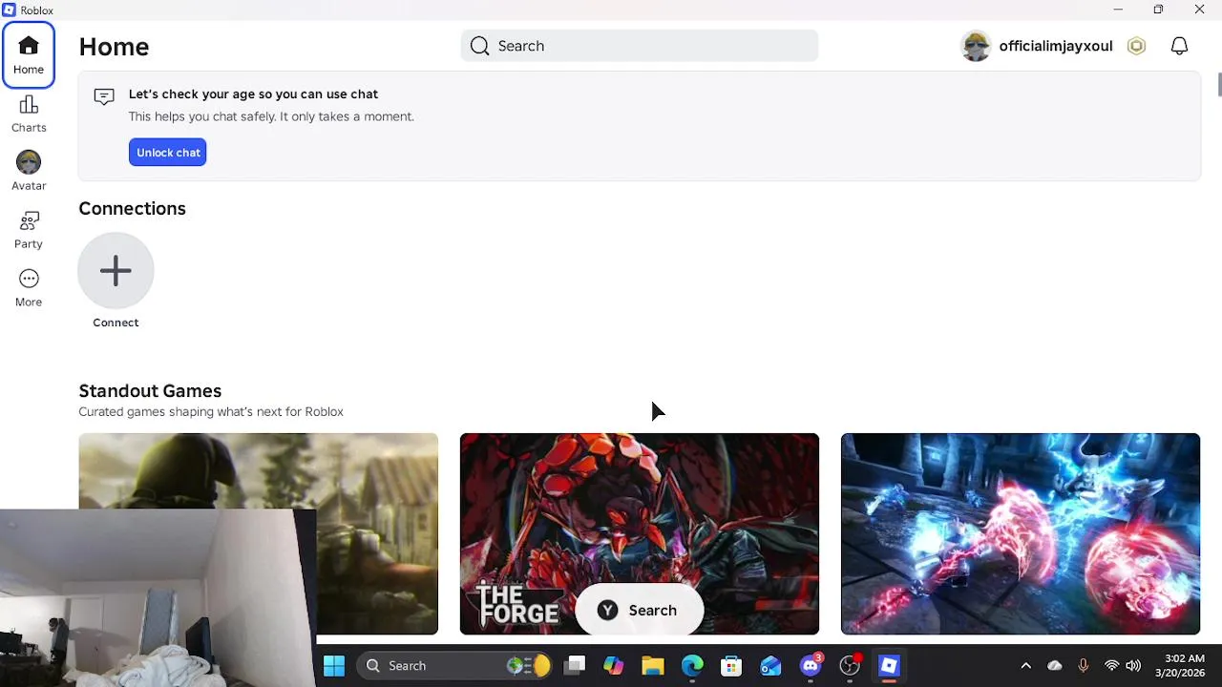This screenshot has height=687, width=1222.
Task: Open the Avatar page in sidebar
Action: [29, 172]
